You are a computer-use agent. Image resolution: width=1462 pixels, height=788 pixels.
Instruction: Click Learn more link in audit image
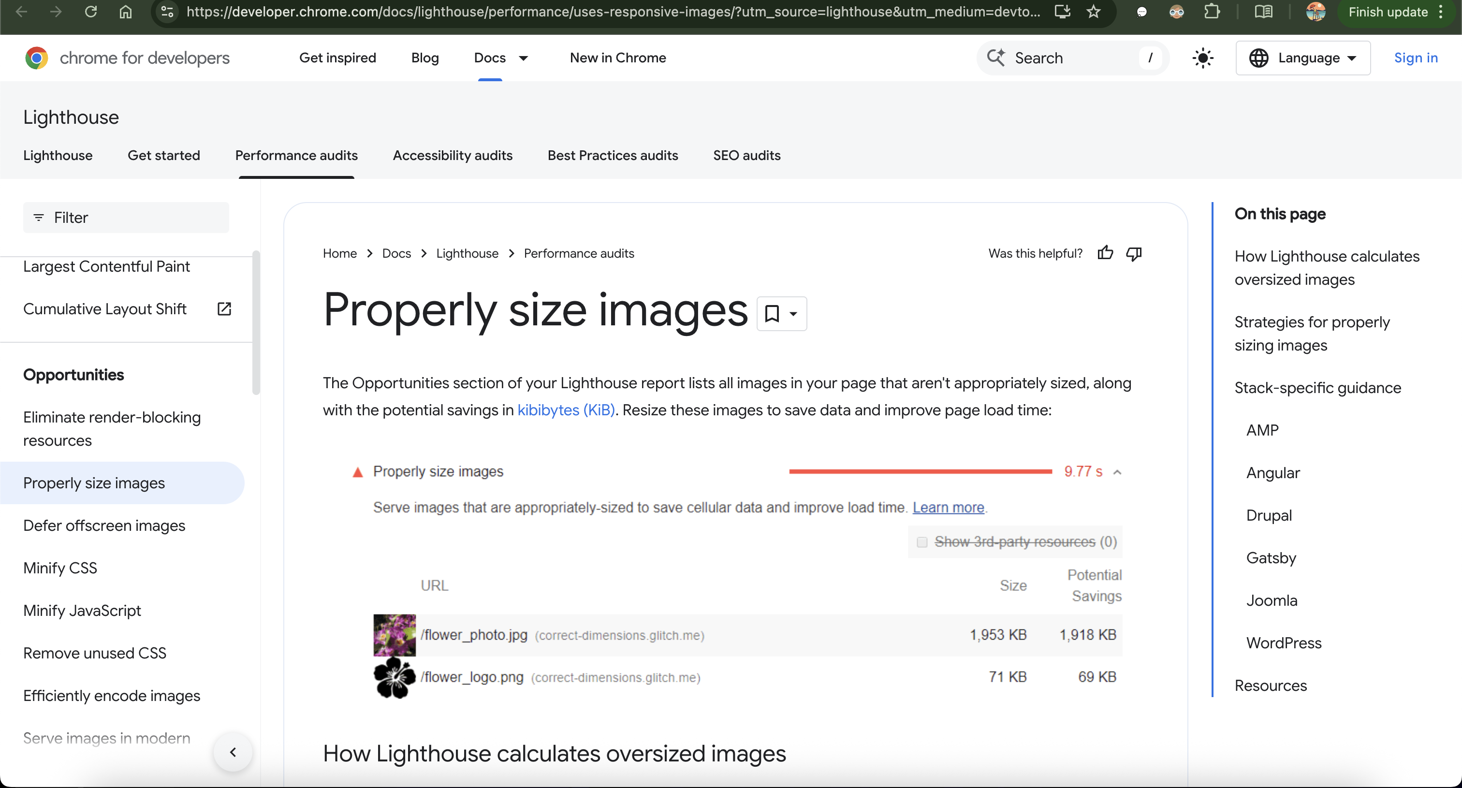tap(948, 508)
